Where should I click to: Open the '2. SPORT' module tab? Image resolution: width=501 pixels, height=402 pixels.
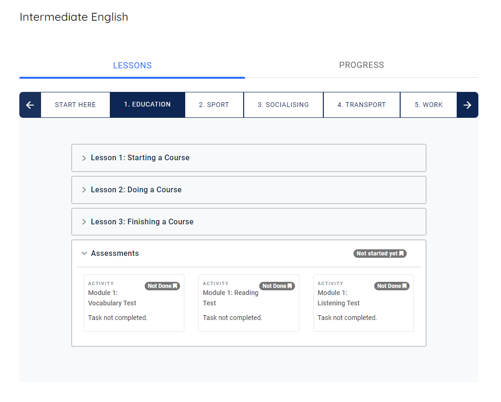pyautogui.click(x=214, y=105)
